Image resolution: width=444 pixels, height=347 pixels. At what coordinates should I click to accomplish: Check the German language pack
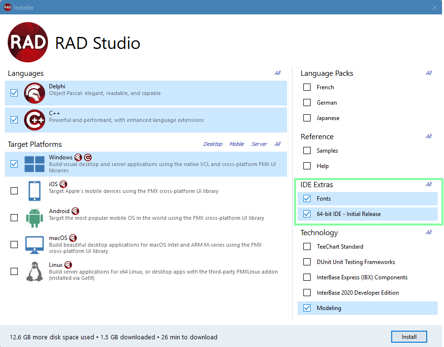click(x=307, y=102)
